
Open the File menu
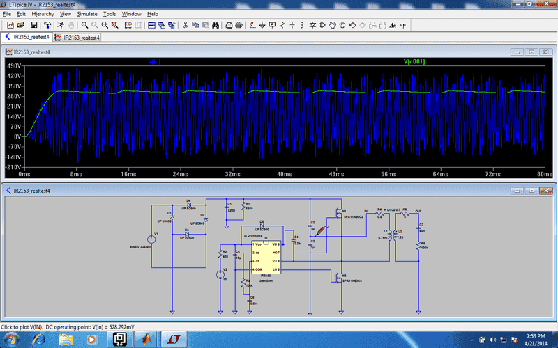pyautogui.click(x=7, y=14)
